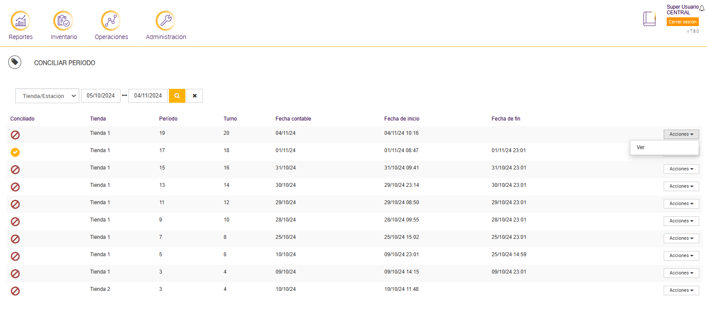The width and height of the screenshot is (707, 326).
Task: Click the start date field 05/10/2024
Action: pos(101,96)
